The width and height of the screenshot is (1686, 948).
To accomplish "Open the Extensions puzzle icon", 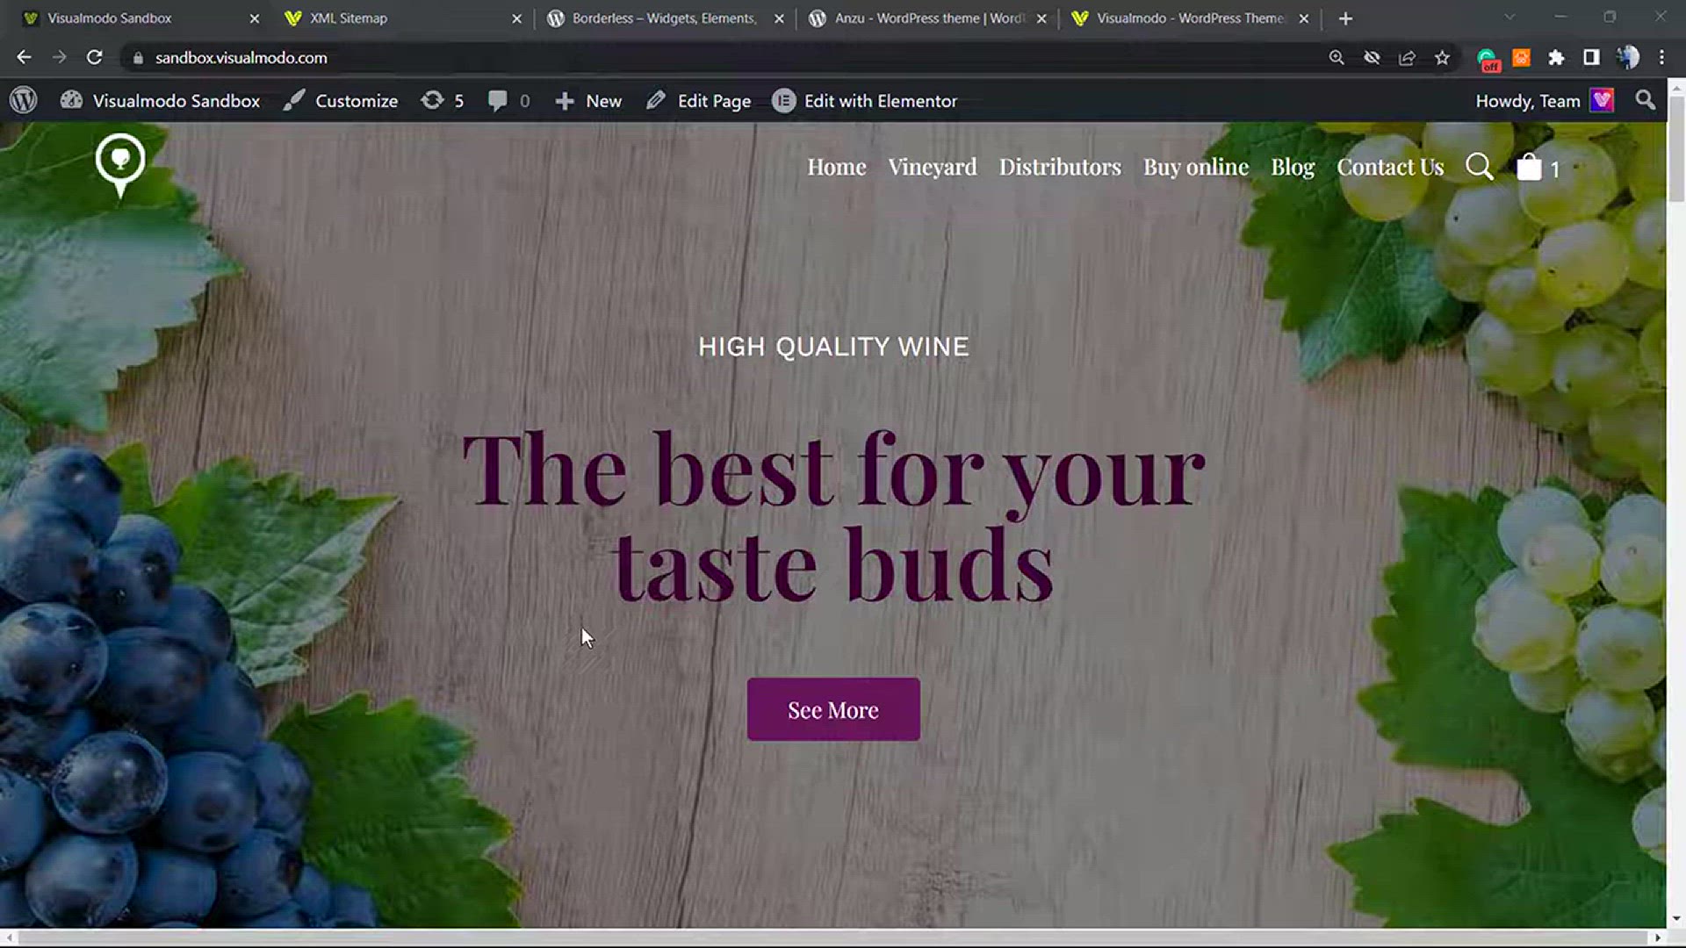I will [x=1556, y=57].
